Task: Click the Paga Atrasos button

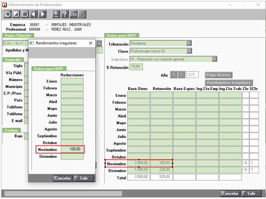Action: coord(218,75)
